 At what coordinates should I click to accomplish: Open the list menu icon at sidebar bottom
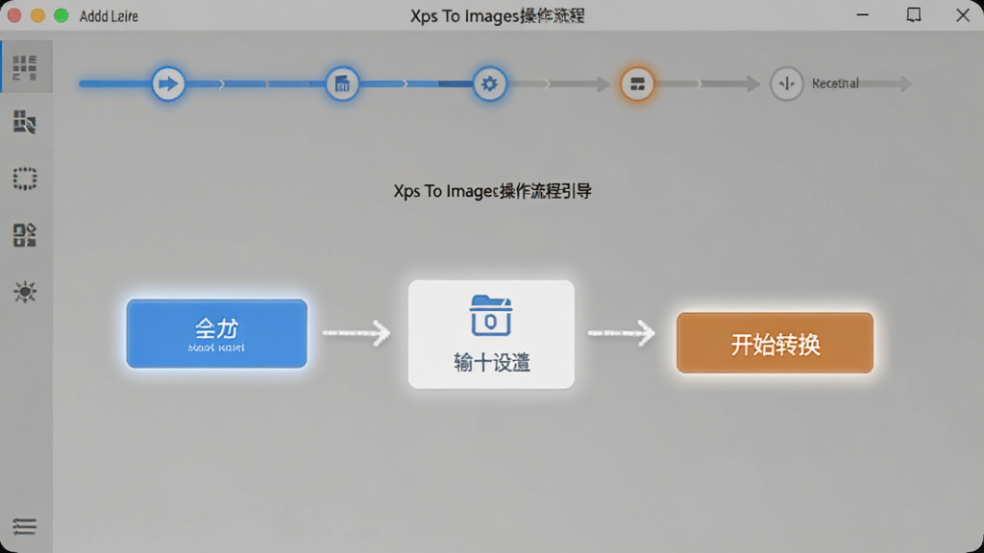click(x=25, y=525)
